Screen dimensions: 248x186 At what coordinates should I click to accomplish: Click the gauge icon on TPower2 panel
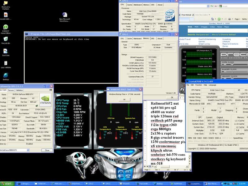click(121, 172)
